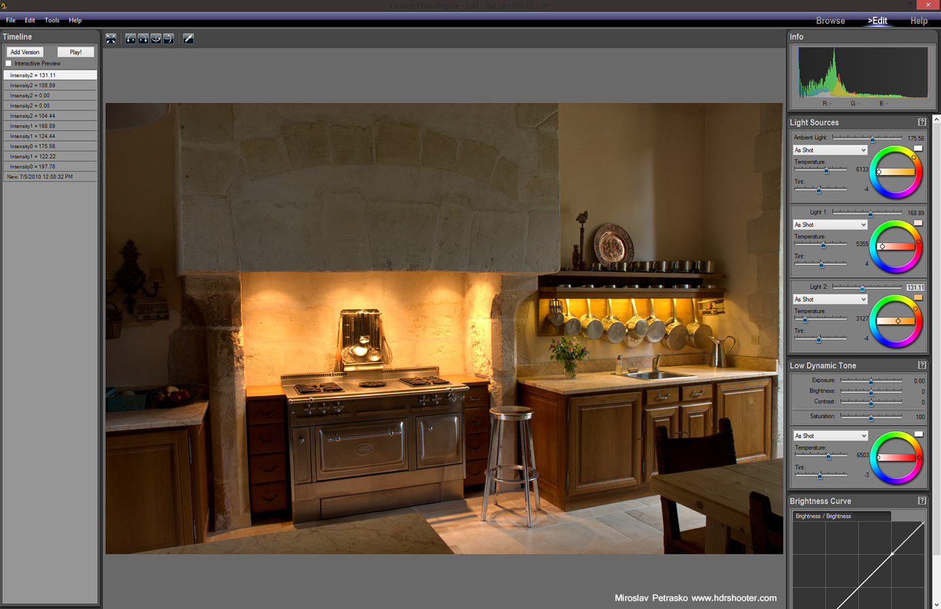Click the right panel scrollbar down arrow
The height and width of the screenshot is (609, 941).
pyautogui.click(x=936, y=604)
